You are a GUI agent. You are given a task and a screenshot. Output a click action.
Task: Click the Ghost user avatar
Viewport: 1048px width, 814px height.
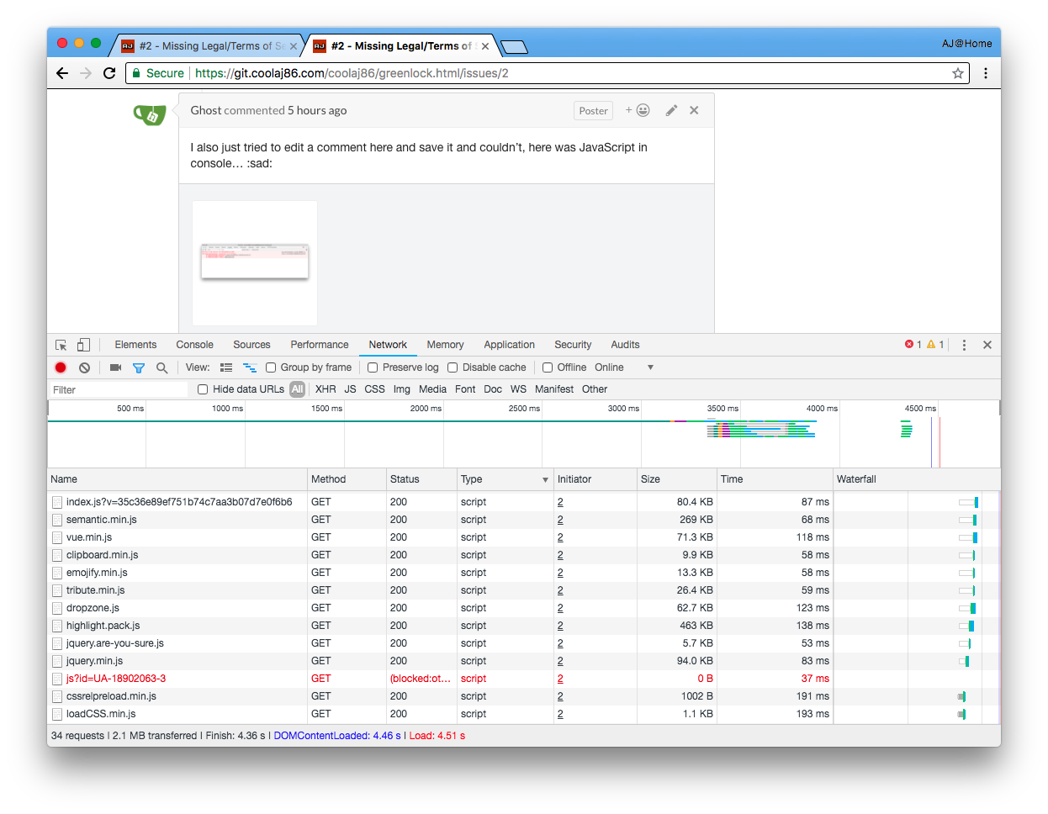[x=150, y=114]
